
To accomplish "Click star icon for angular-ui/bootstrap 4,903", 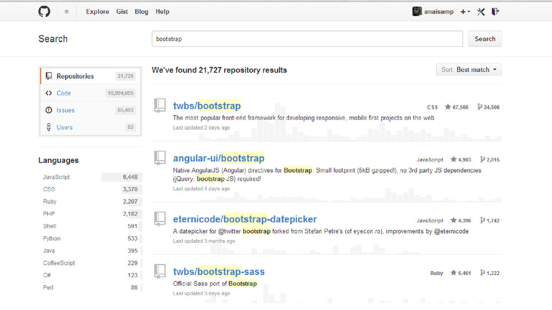I will click(453, 159).
